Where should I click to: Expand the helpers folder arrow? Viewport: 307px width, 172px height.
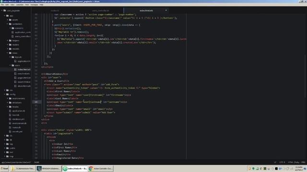click(x=8, y=40)
